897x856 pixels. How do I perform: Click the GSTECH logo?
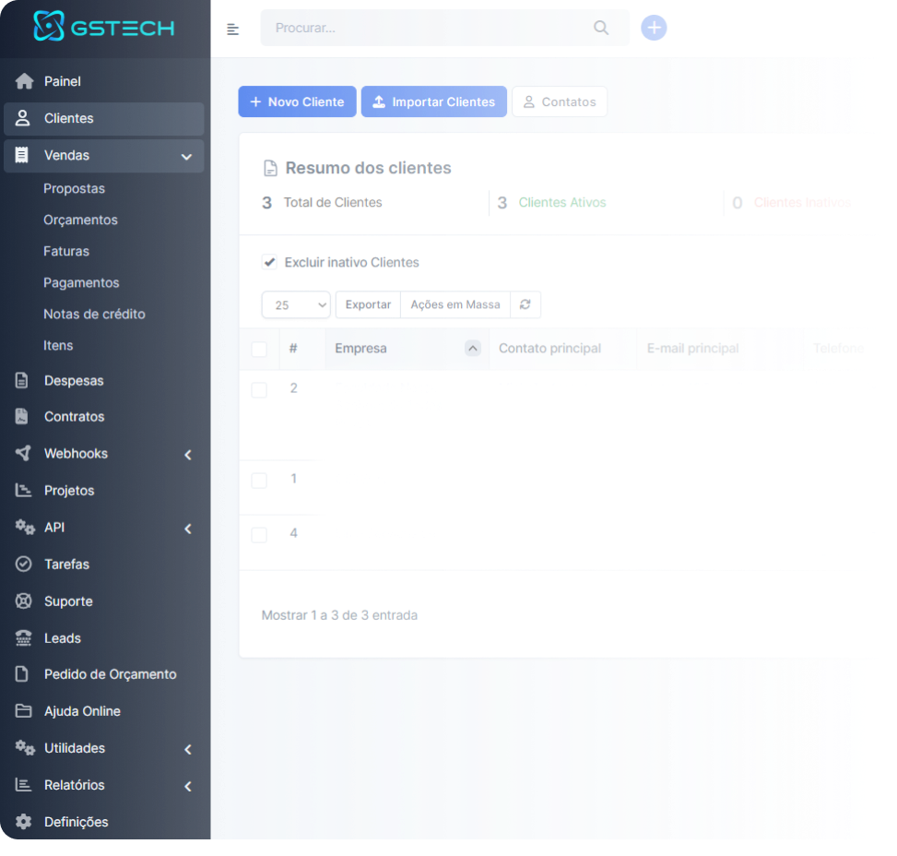coord(104,28)
